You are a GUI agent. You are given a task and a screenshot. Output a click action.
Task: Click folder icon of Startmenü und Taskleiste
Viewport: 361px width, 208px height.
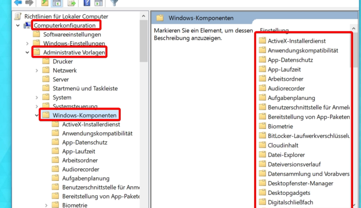[46, 88]
